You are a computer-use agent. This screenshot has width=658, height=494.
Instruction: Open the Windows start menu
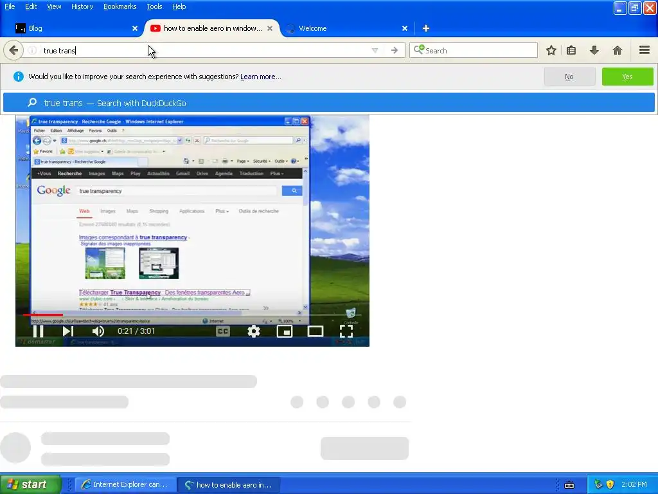(31, 484)
